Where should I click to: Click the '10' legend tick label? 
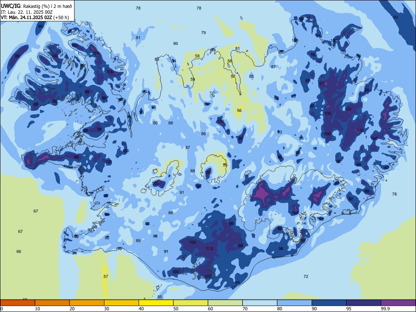37,309
